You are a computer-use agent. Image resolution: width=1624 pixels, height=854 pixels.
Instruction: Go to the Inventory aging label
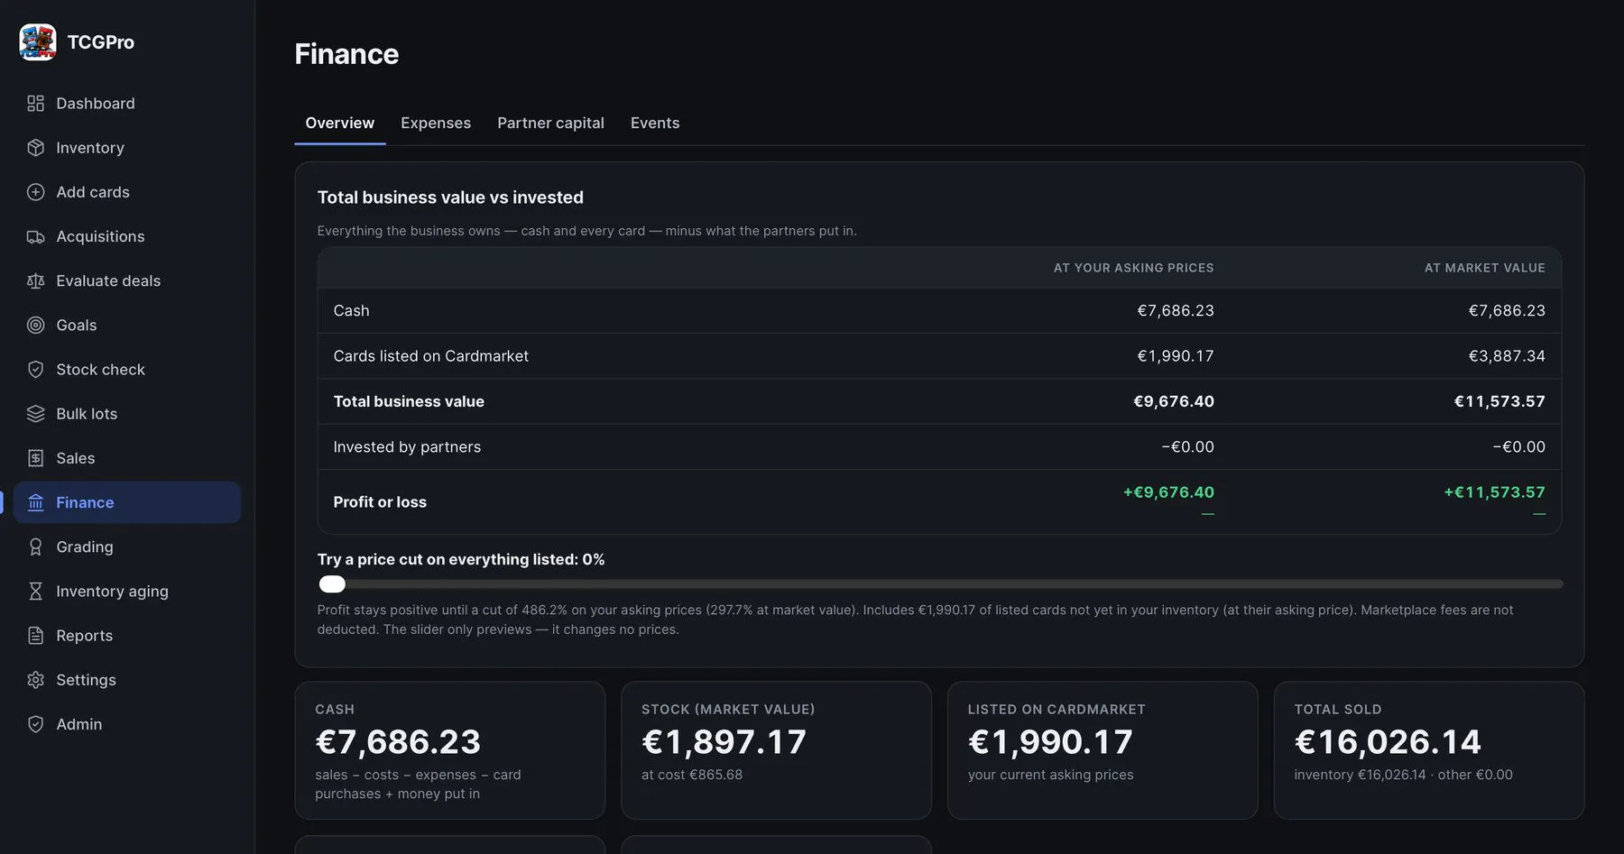tap(112, 592)
